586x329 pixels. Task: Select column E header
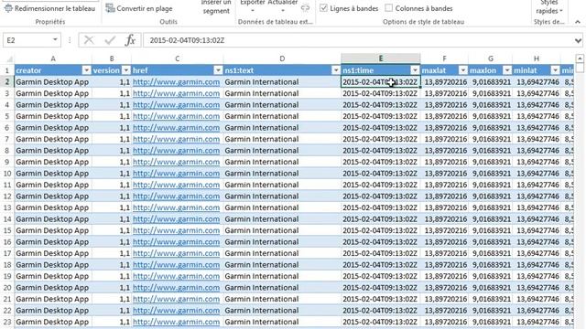(381, 58)
